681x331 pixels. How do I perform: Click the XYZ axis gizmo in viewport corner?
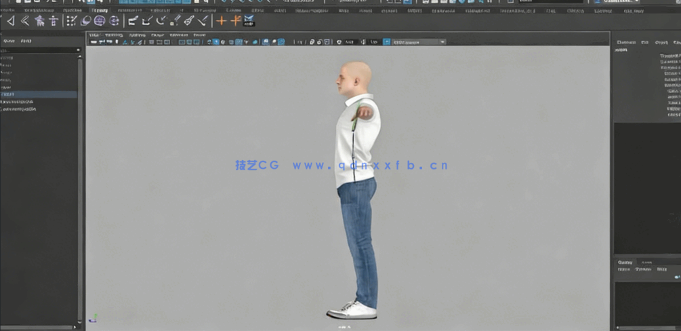pos(94,317)
